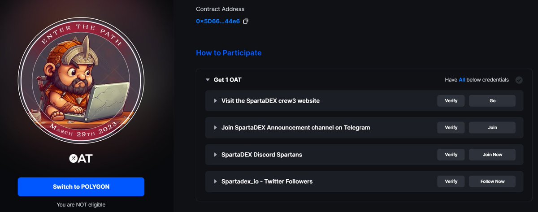Viewport: 538px width, 212px height.
Task: Verify the Telegram Announcement channel task
Action: [451, 128]
